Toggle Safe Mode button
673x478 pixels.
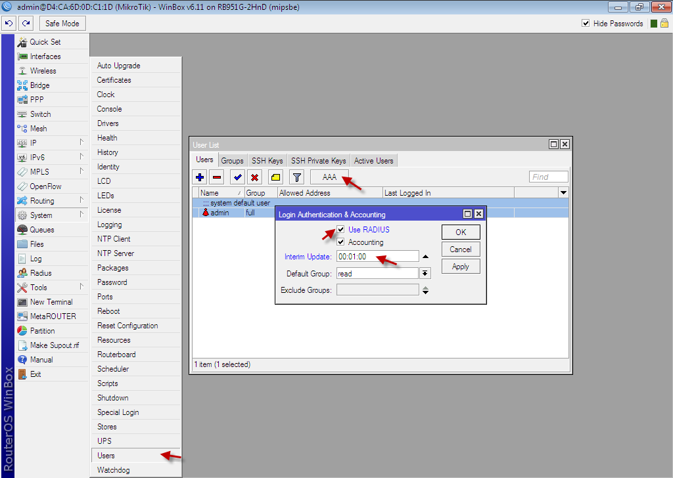pyautogui.click(x=62, y=24)
